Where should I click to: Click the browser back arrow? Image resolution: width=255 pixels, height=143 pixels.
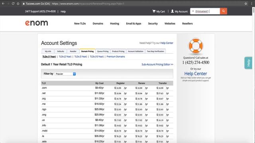click(3, 4)
